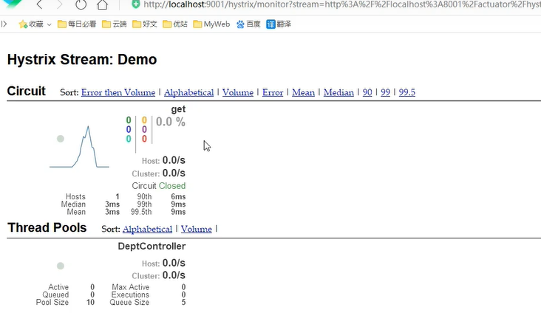Click the Hosts count value 1
Image resolution: width=541 pixels, height=327 pixels.
[118, 196]
